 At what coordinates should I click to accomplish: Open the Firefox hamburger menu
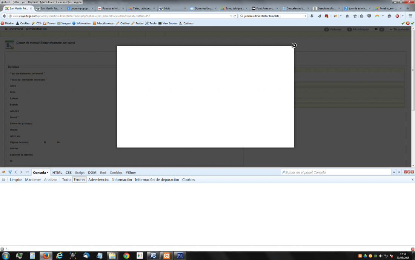coord(410,16)
